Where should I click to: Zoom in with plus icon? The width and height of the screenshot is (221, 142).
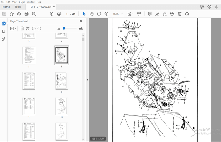click(x=107, y=14)
